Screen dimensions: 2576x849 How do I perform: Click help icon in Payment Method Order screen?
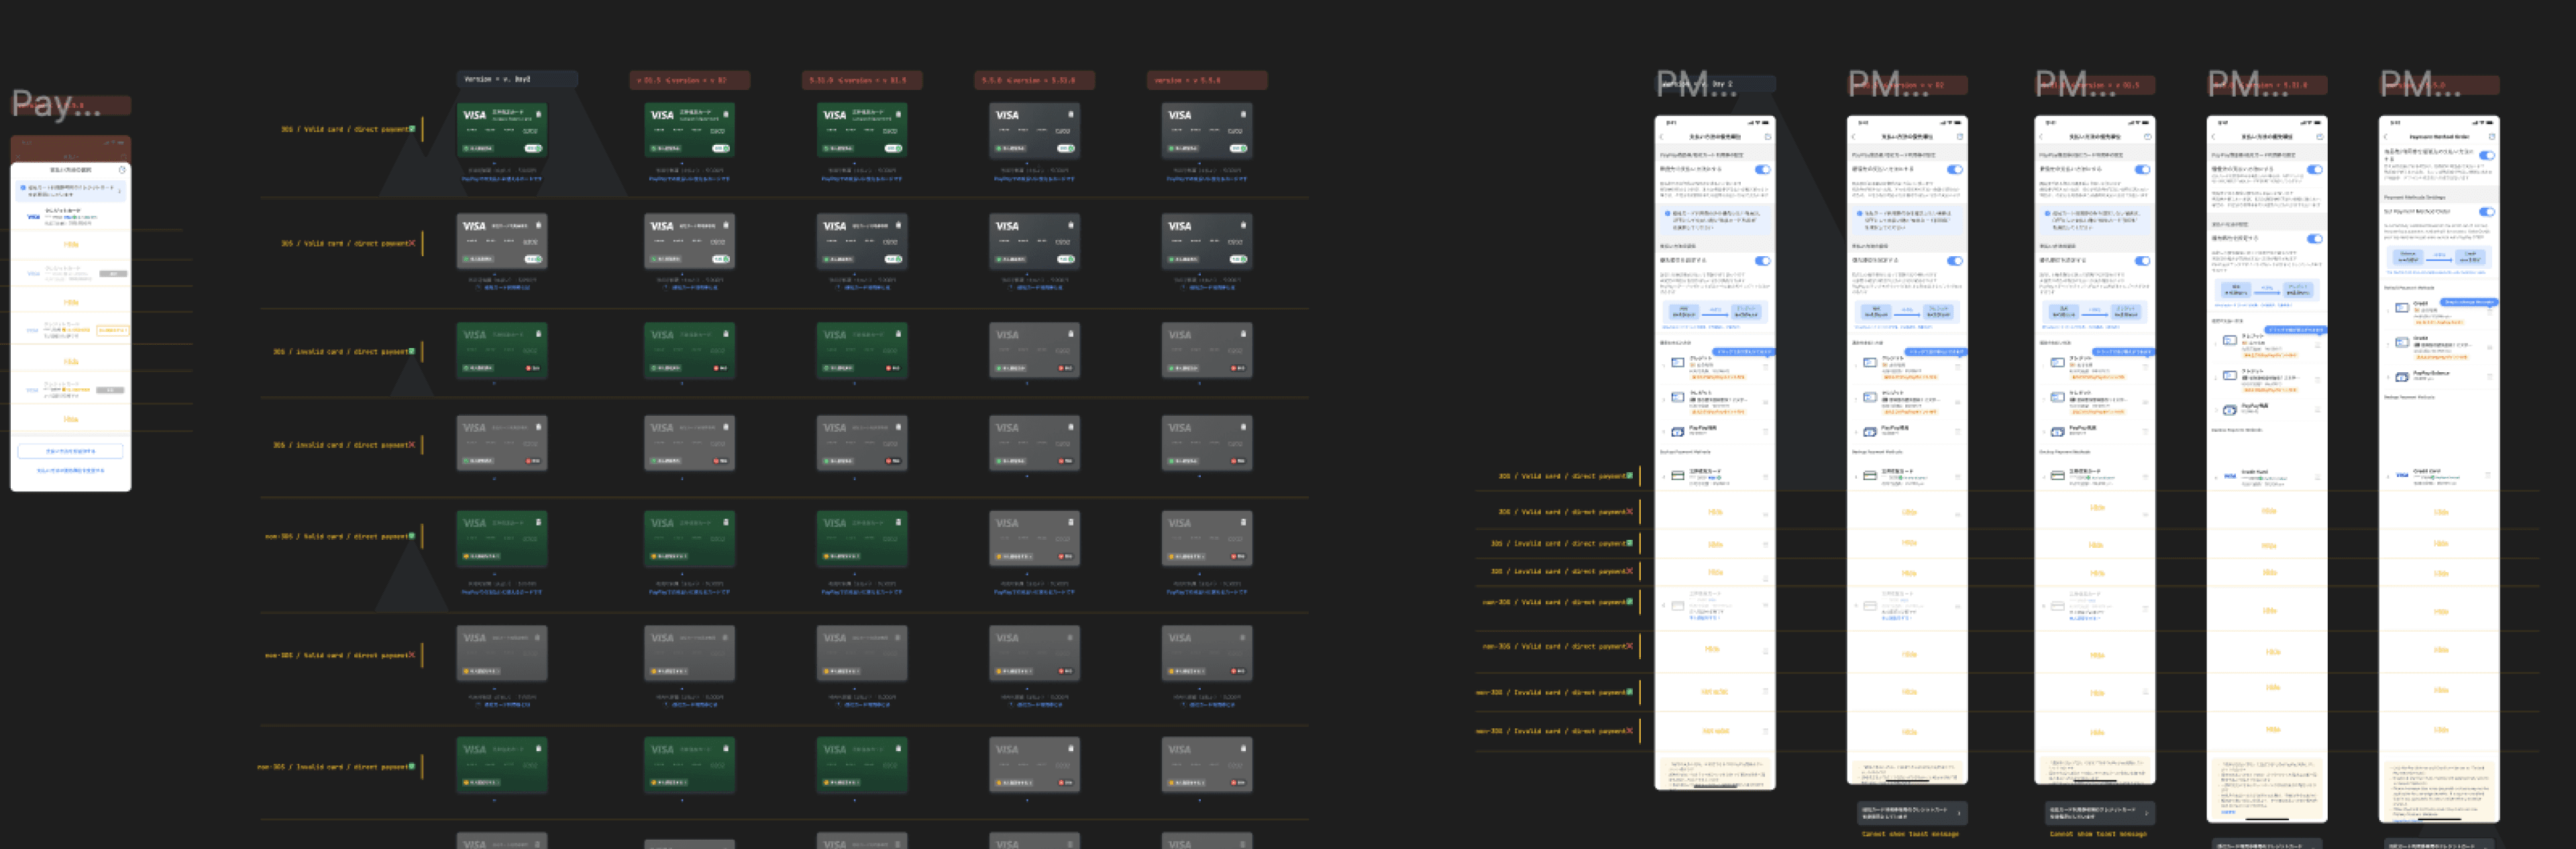coord(2491,137)
